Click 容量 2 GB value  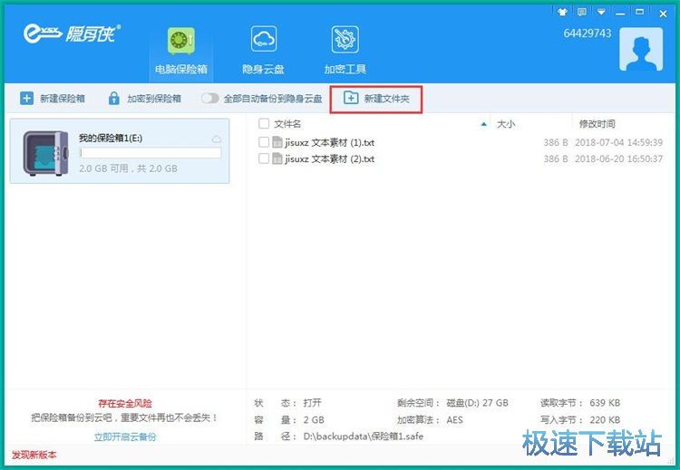click(x=314, y=420)
